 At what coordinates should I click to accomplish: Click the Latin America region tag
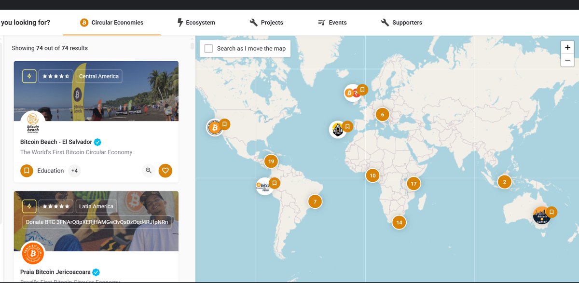click(96, 206)
